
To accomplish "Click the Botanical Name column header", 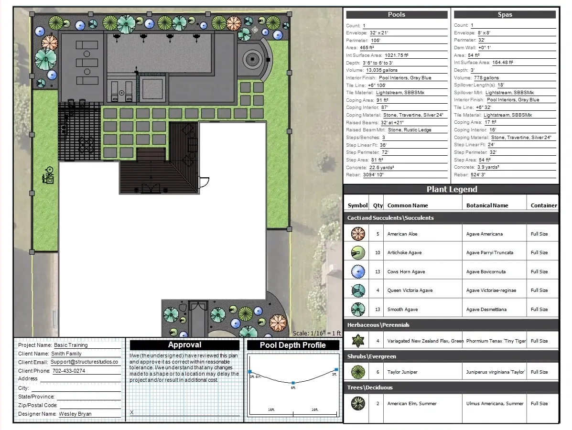I will [x=486, y=205].
